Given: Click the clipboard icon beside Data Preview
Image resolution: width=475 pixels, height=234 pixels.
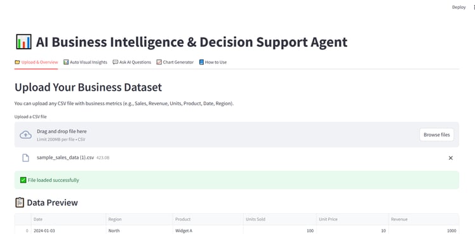Looking at the screenshot, I should (20, 202).
